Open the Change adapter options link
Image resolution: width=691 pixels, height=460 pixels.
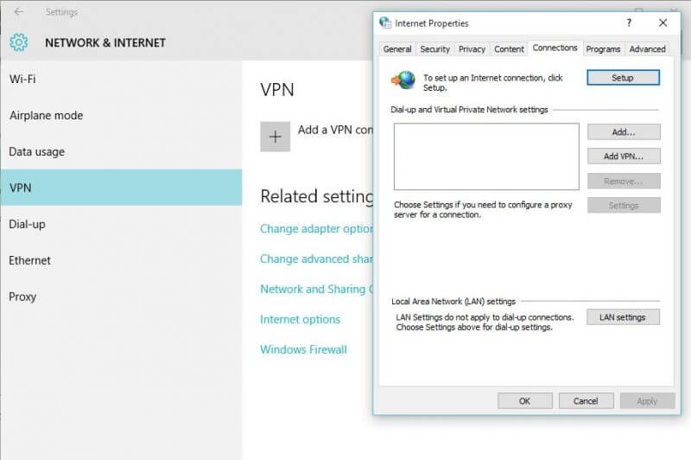click(316, 228)
